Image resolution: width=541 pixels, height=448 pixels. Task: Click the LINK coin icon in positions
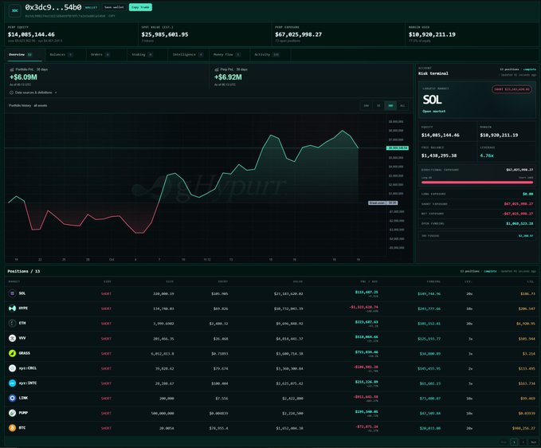click(12, 398)
